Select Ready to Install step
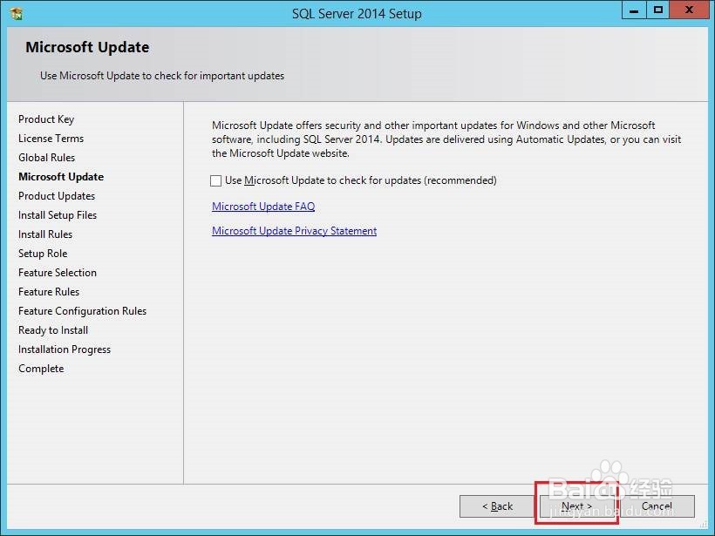Screen dimensions: 715x536 click(x=53, y=330)
